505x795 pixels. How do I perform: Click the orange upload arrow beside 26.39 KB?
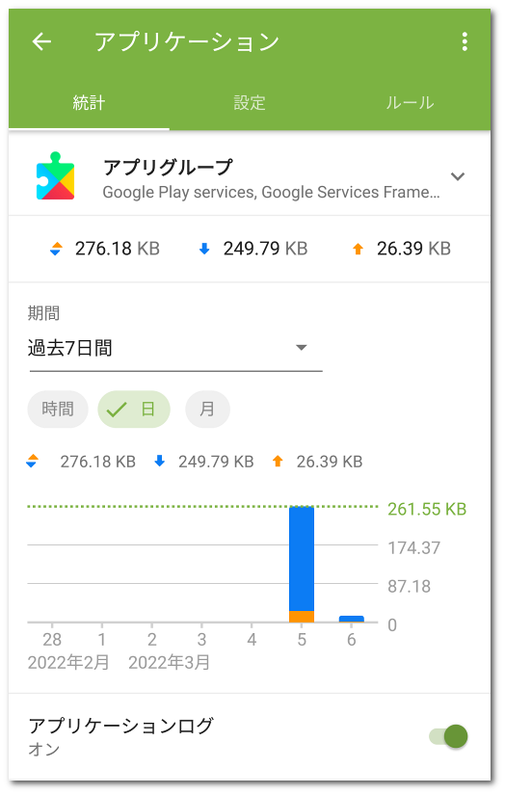pyautogui.click(x=358, y=249)
